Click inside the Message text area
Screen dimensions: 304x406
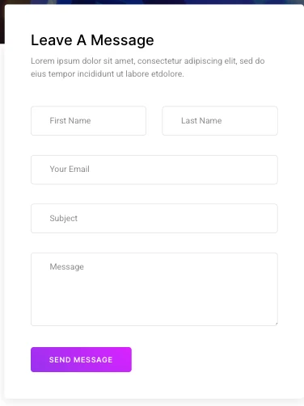tap(154, 289)
